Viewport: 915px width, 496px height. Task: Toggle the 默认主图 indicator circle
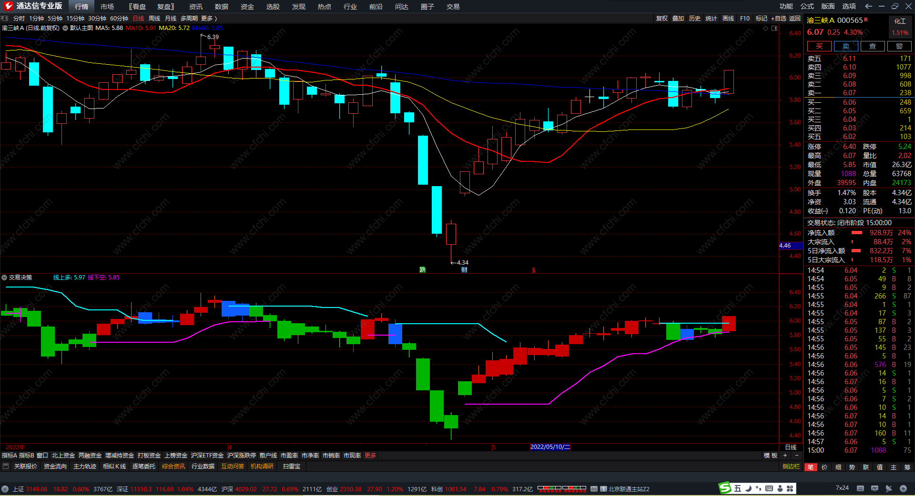(x=65, y=28)
